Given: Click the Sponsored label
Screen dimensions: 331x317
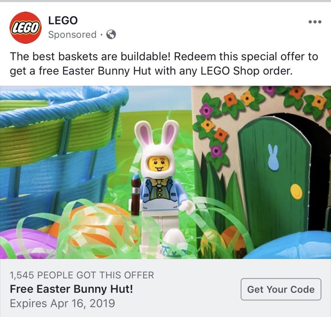Looking at the screenshot, I should [x=72, y=35].
